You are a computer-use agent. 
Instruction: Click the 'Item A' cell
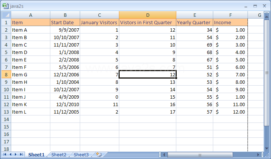[31, 30]
